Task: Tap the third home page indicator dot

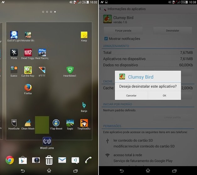Action: pyautogui.click(x=51, y=12)
